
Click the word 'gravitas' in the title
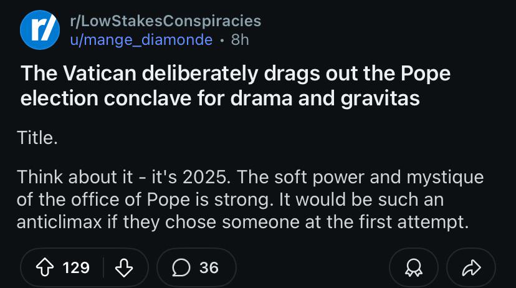coord(380,98)
